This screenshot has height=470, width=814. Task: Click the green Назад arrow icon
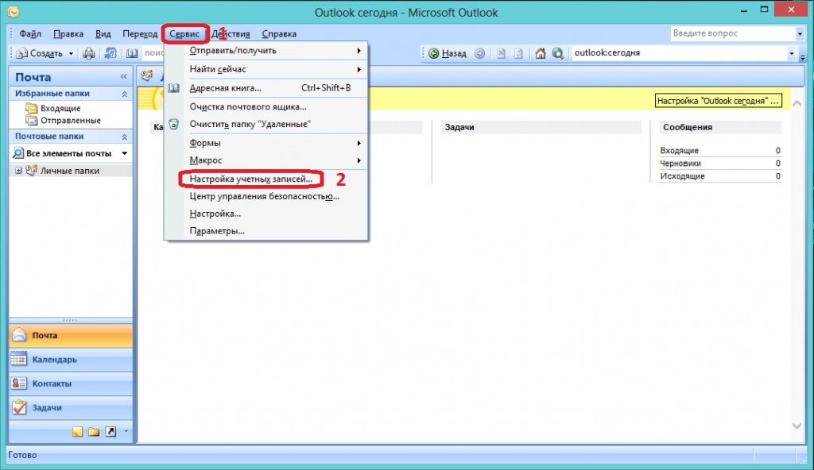[x=433, y=53]
